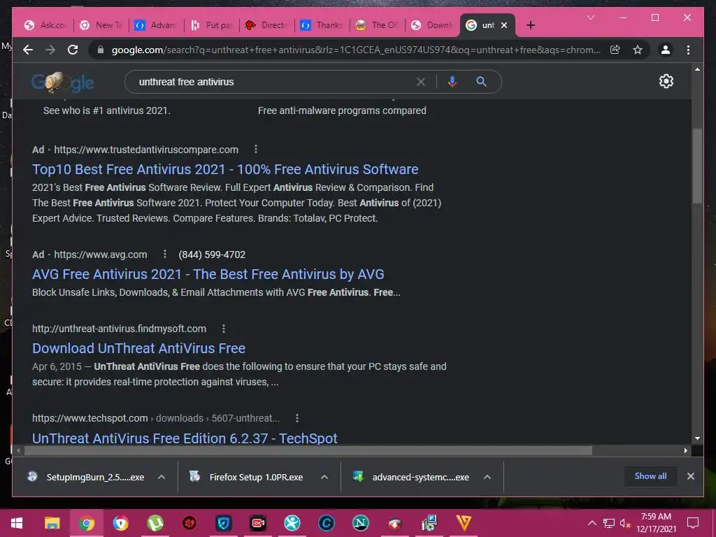The width and height of the screenshot is (716, 537).
Task: Expand options for the advanced-systemc download
Action: [x=487, y=477]
